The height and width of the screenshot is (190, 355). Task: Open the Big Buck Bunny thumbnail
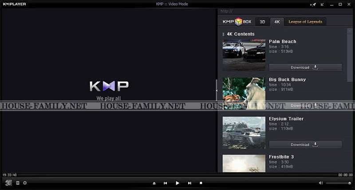(x=244, y=94)
